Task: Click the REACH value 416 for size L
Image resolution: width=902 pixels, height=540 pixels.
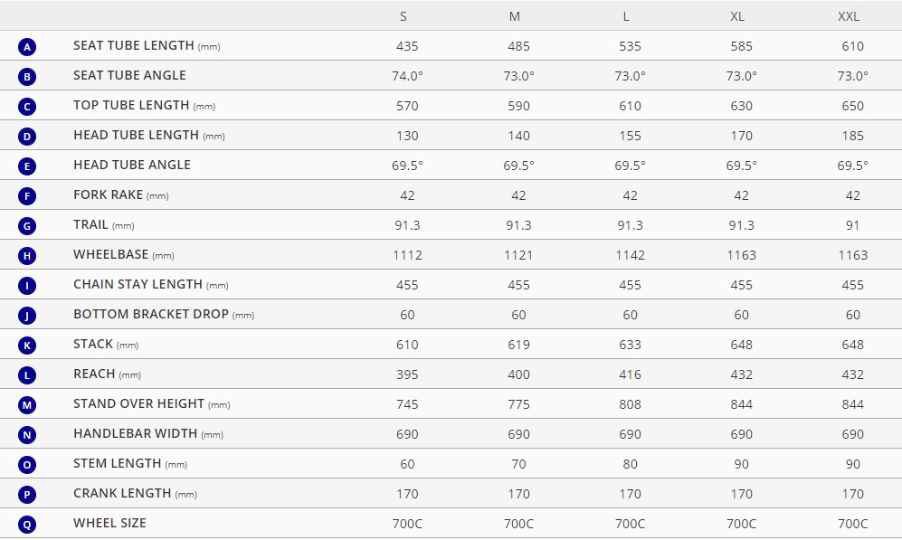Action: [x=630, y=374]
